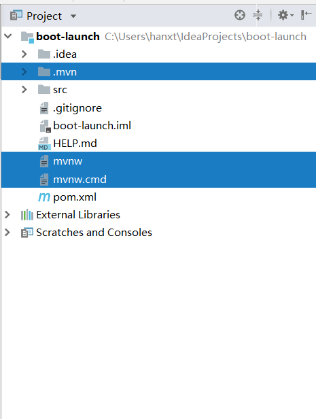Click the locate/scroll from source target icon
The height and width of the screenshot is (419, 316).
pos(240,15)
